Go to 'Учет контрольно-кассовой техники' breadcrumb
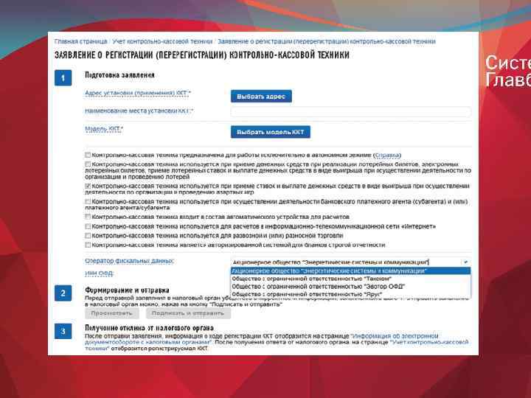The width and height of the screenshot is (531, 398). (x=162, y=41)
